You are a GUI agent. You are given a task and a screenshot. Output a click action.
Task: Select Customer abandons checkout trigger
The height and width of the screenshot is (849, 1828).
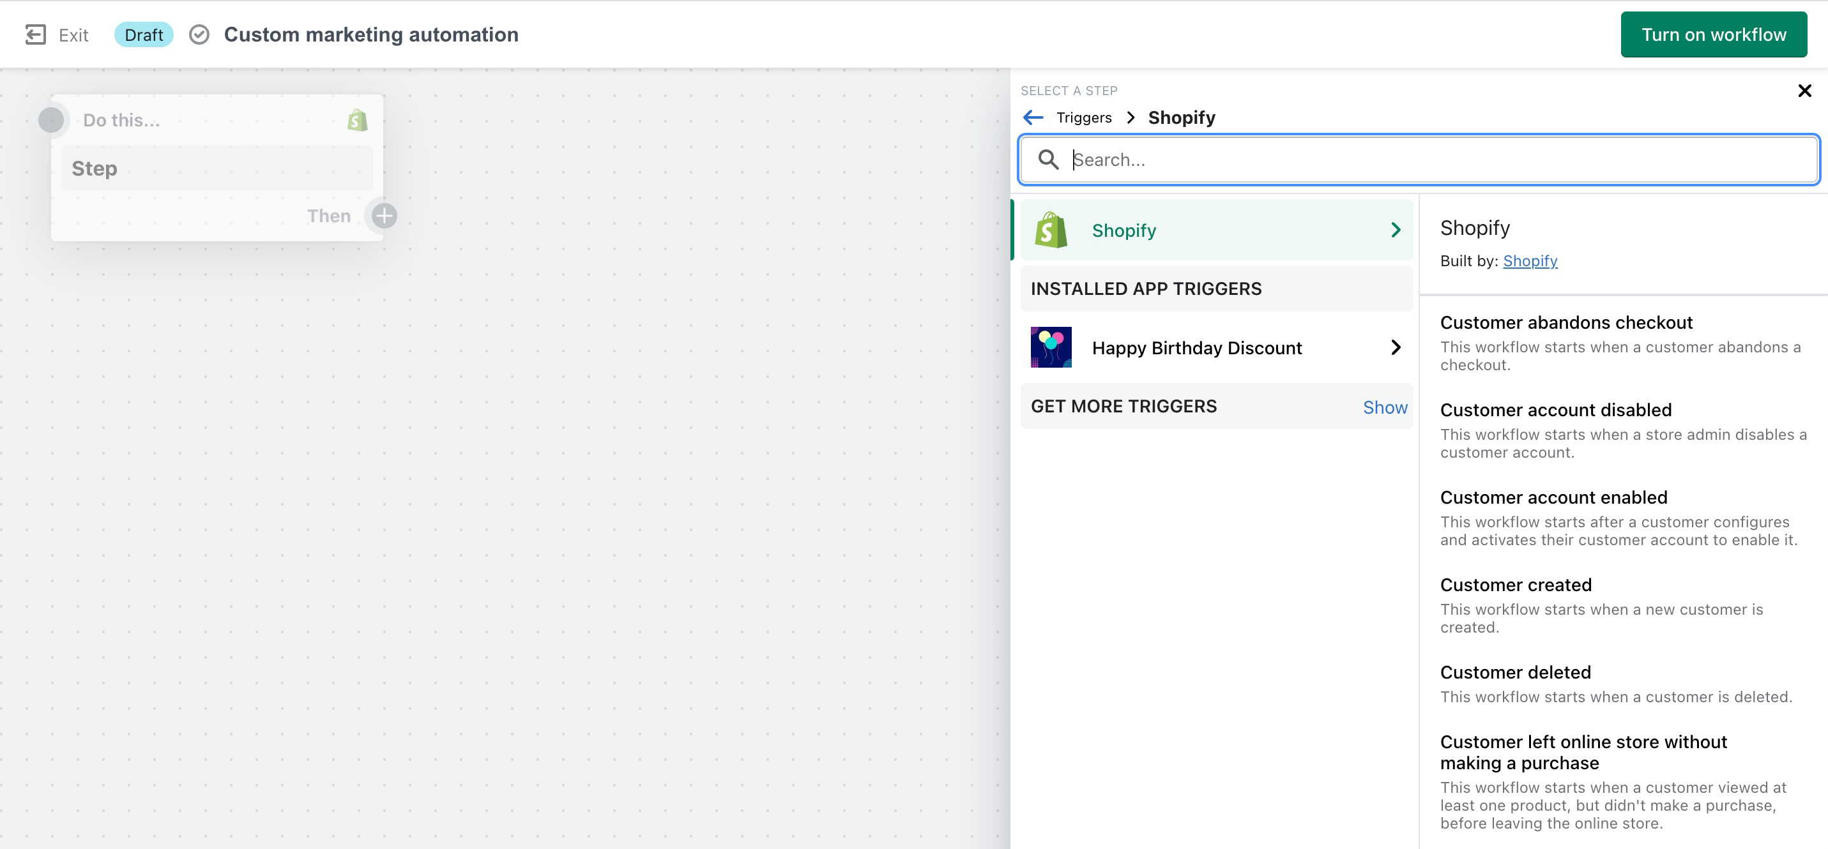tap(1566, 323)
